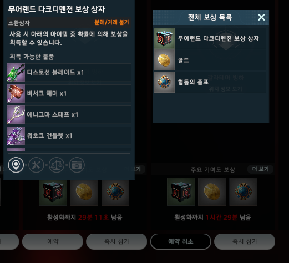Click the blue token thumbnail above the 1시간 29분 timer

click(x=244, y=191)
